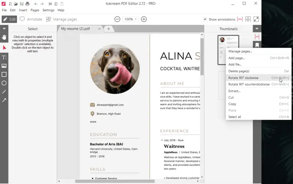Open the Pages menu
The width and height of the screenshot is (293, 184).
click(35, 10)
